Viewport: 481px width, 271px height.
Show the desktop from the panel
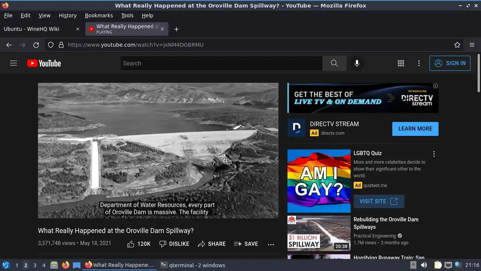(77, 265)
